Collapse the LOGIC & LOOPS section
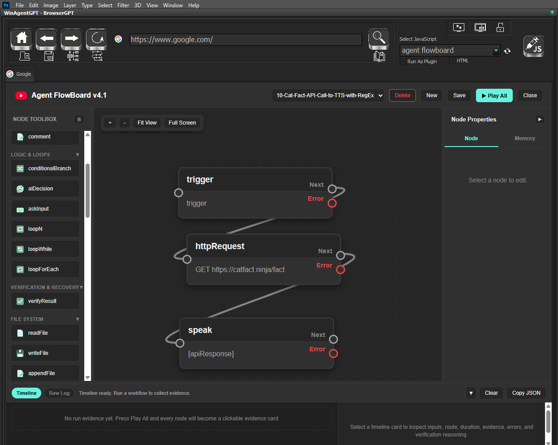 pyautogui.click(x=78, y=155)
